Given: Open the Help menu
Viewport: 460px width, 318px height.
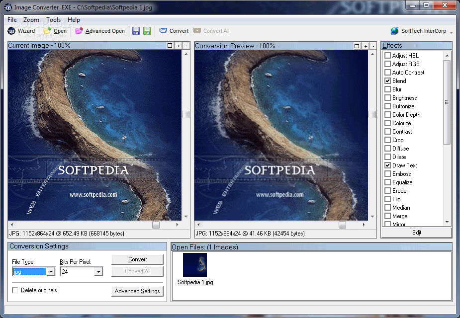Looking at the screenshot, I should point(74,20).
